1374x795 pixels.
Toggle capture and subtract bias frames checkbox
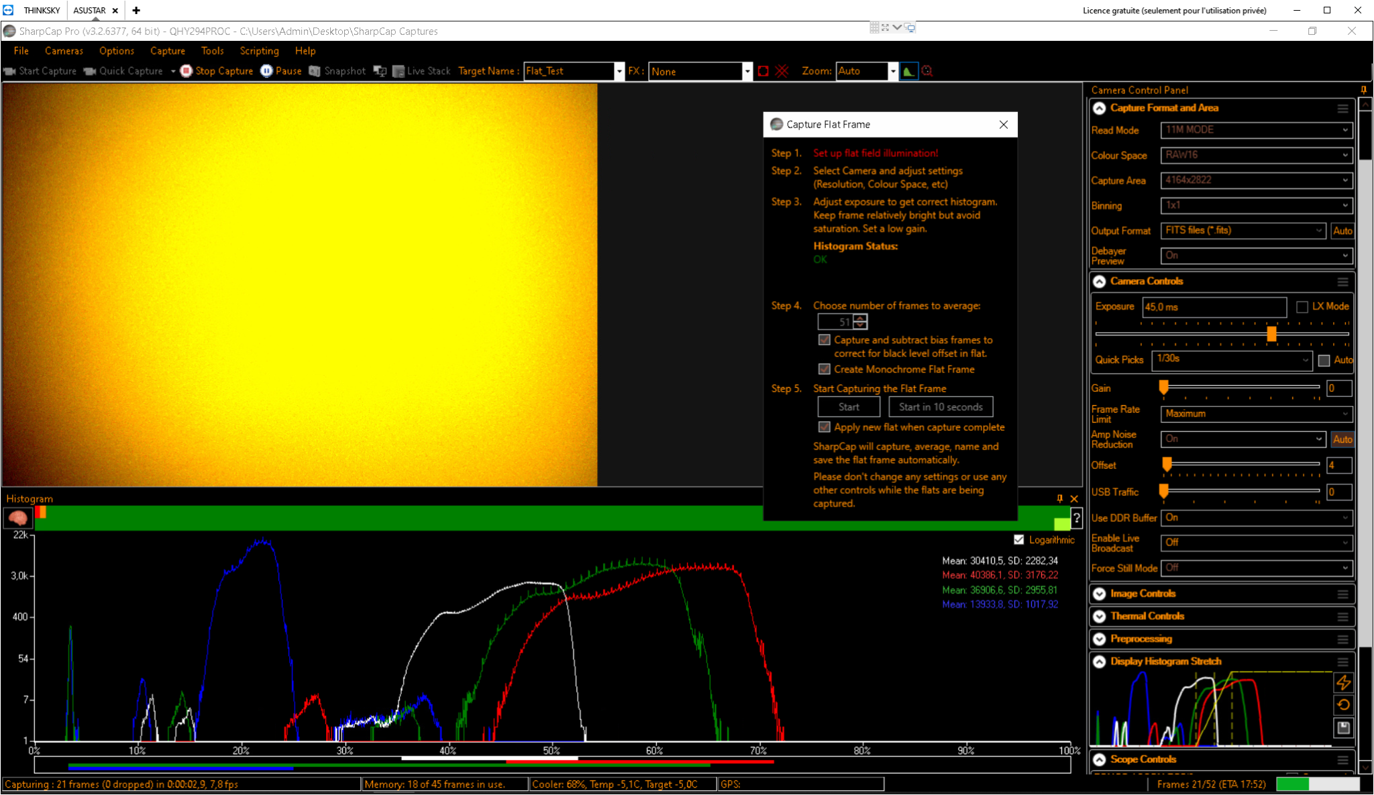click(825, 340)
